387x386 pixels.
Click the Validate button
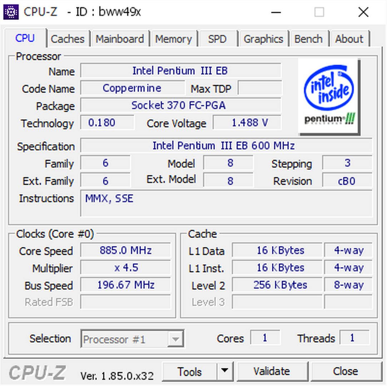tap(272, 371)
